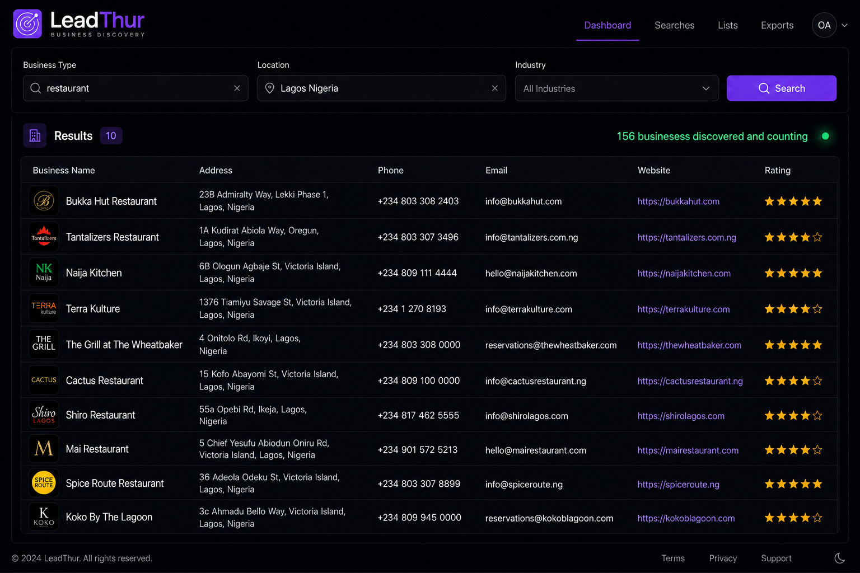Screen dimensions: 860x573
Task: Open Cactus Restaurant logo thumbnail
Action: [44, 380]
